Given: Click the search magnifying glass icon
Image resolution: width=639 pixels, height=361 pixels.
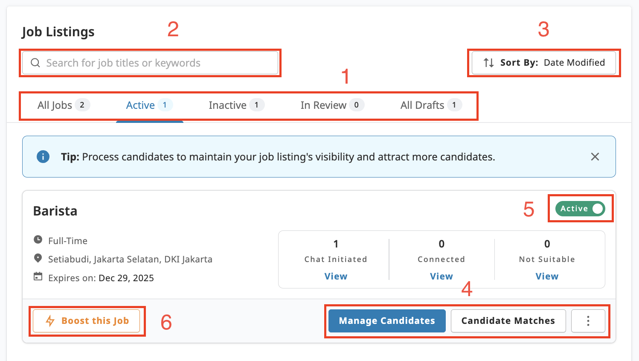Looking at the screenshot, I should [x=35, y=63].
